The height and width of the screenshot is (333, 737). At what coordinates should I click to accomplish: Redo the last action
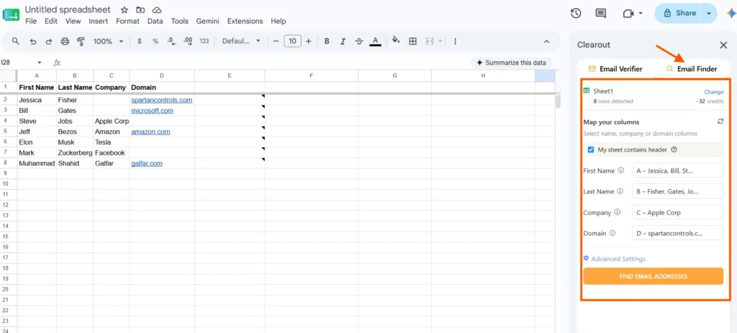[x=48, y=41]
